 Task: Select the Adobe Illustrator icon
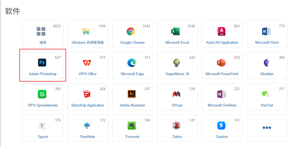tap(132, 94)
